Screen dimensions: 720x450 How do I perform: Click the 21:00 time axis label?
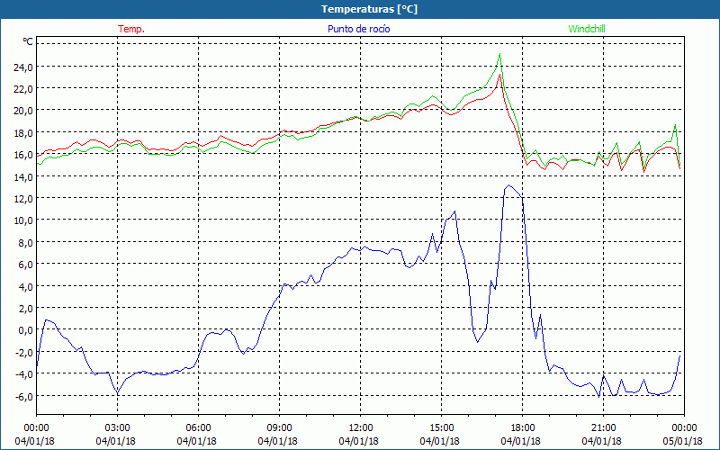point(603,428)
